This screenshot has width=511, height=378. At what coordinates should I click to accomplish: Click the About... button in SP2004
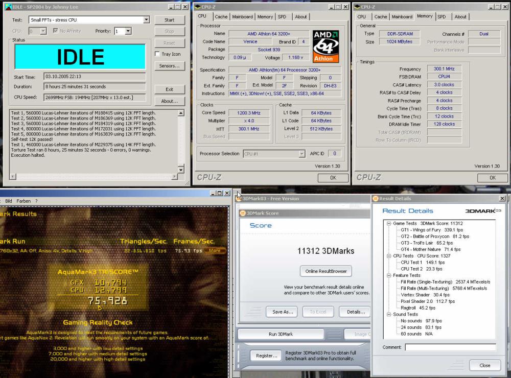click(x=170, y=101)
